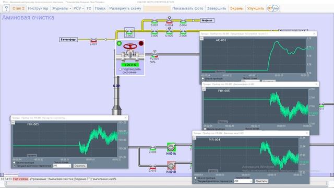334x188 pixels.
Task: Select column K-001
Action: pos(117,95)
